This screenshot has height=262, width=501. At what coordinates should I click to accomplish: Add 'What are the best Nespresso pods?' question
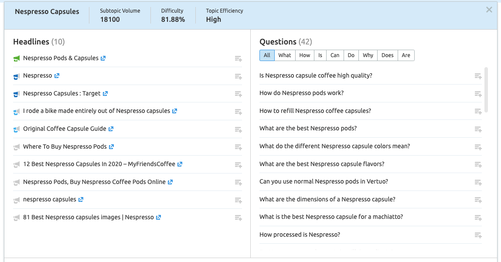click(478, 129)
